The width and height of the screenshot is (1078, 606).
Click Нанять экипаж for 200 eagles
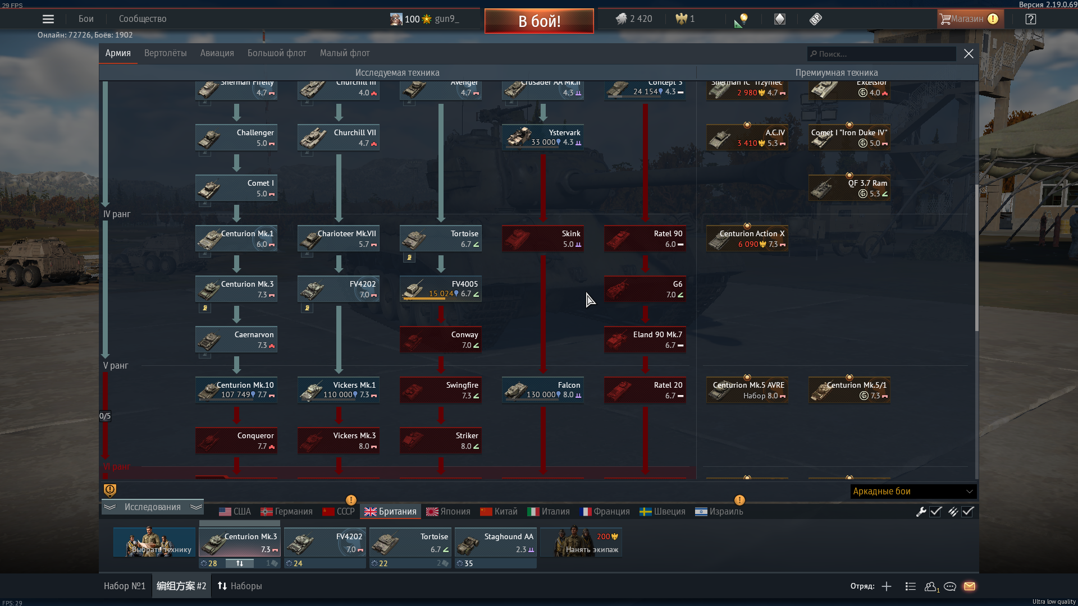[x=581, y=542]
